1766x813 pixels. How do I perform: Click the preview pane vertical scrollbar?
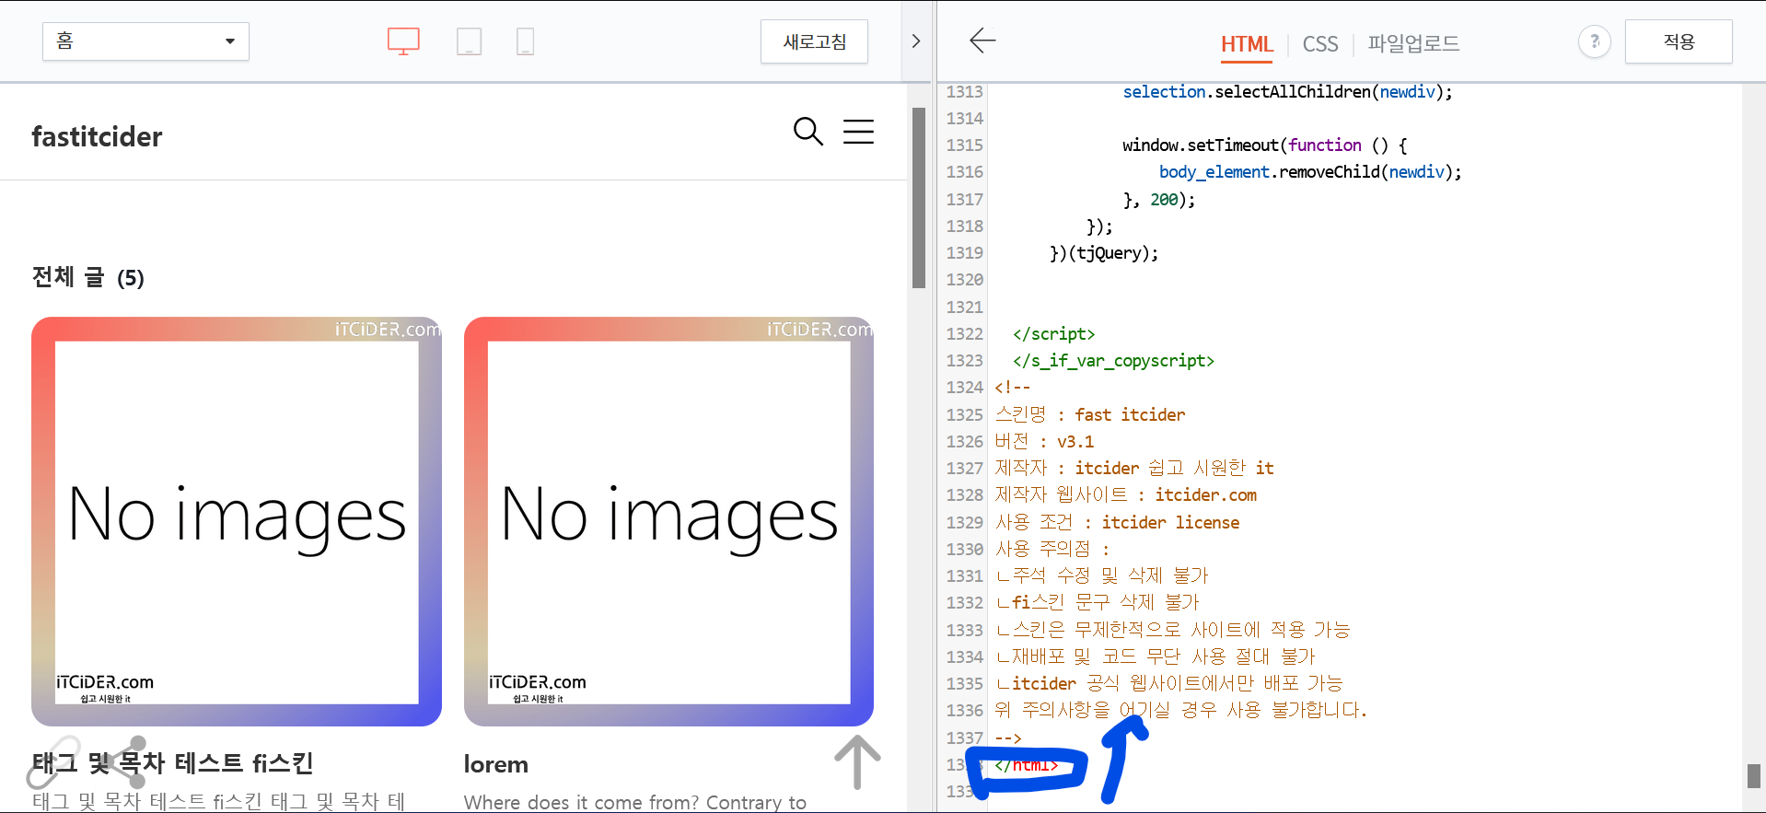(x=918, y=198)
